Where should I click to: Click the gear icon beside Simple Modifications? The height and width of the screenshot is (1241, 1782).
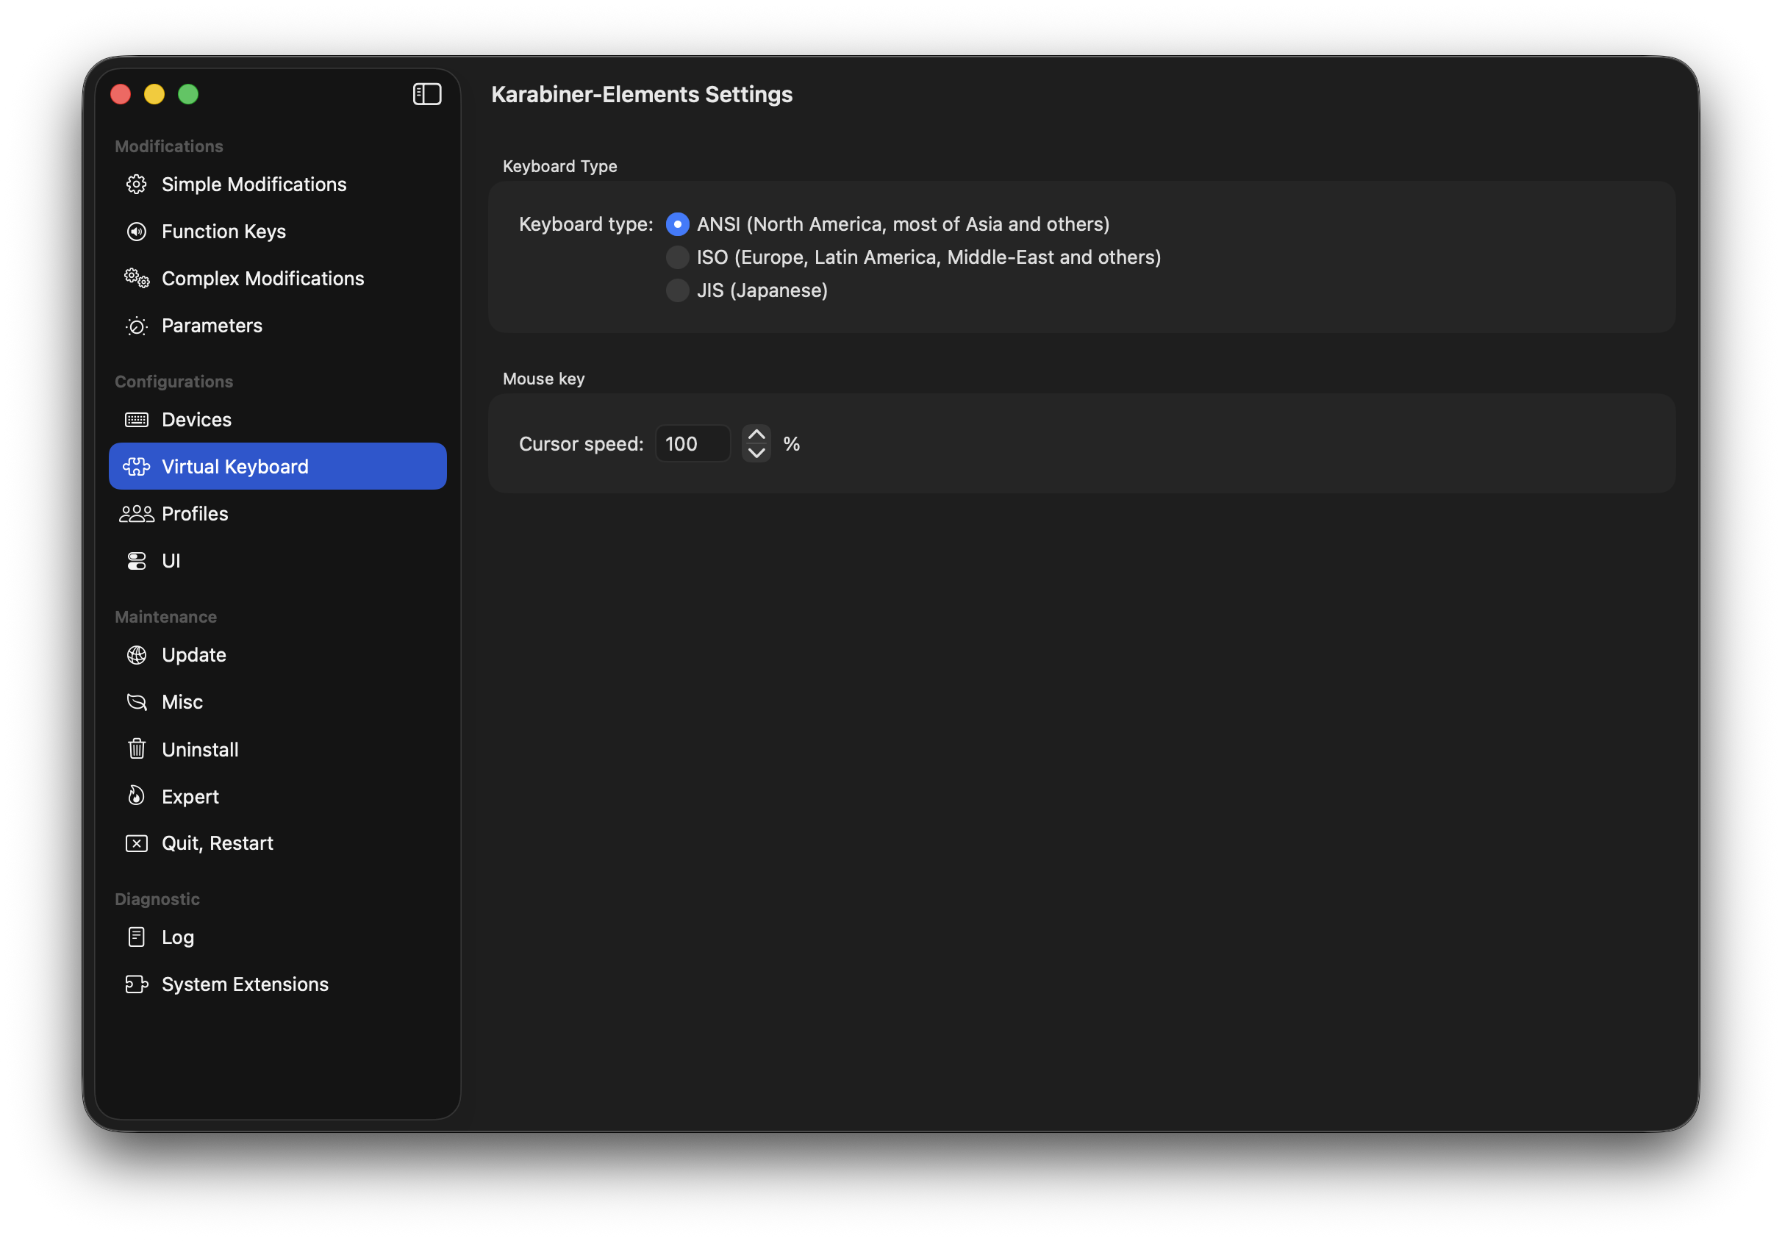137,184
